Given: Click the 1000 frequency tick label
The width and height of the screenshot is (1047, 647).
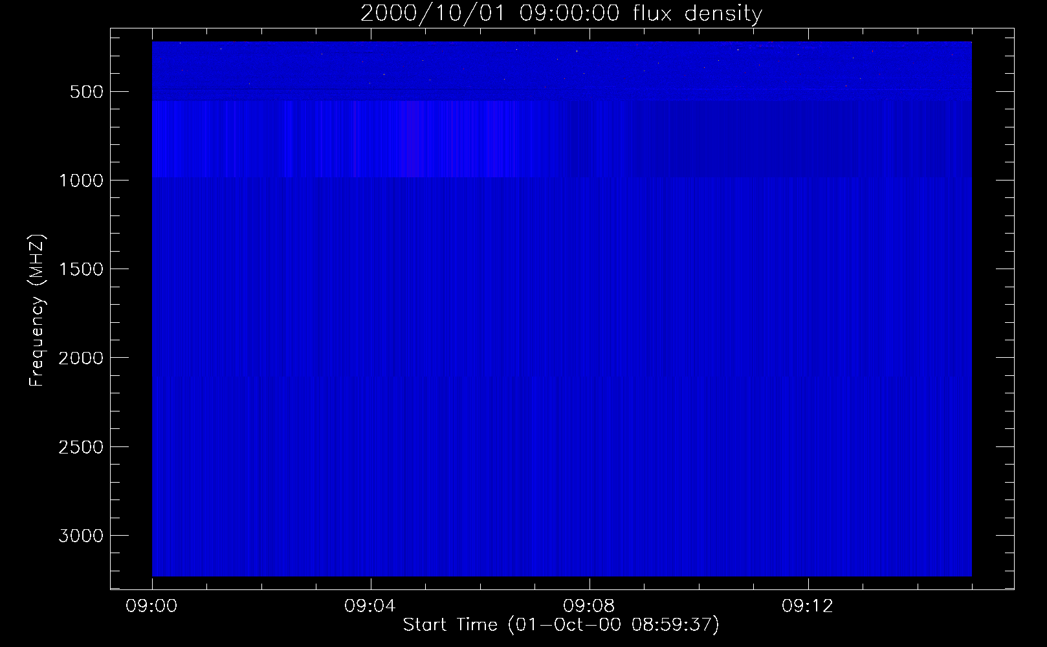Looking at the screenshot, I should tap(81, 181).
